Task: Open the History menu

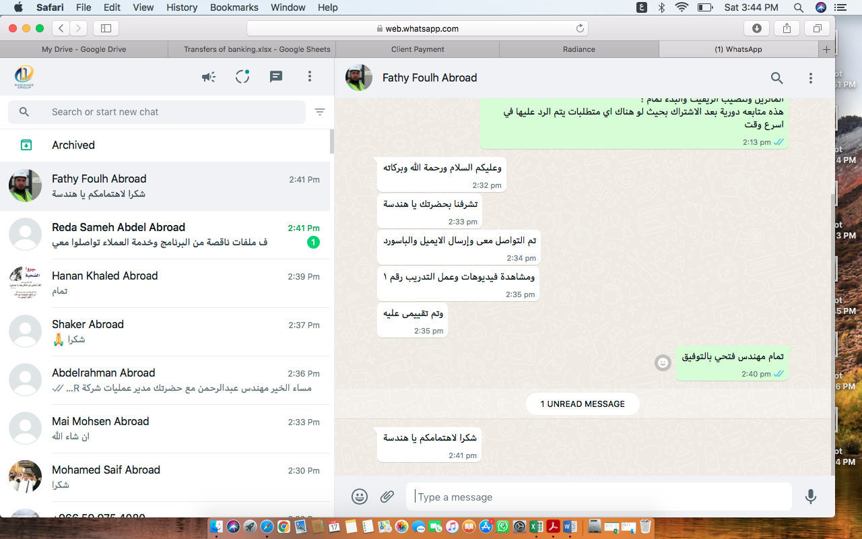Action: (182, 7)
